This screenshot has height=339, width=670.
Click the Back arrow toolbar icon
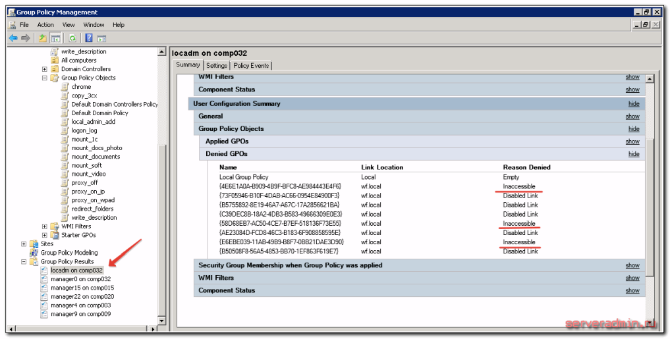13,38
